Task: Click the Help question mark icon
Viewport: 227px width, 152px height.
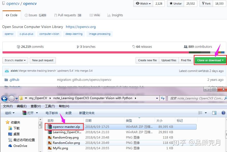Action: (223, 113)
